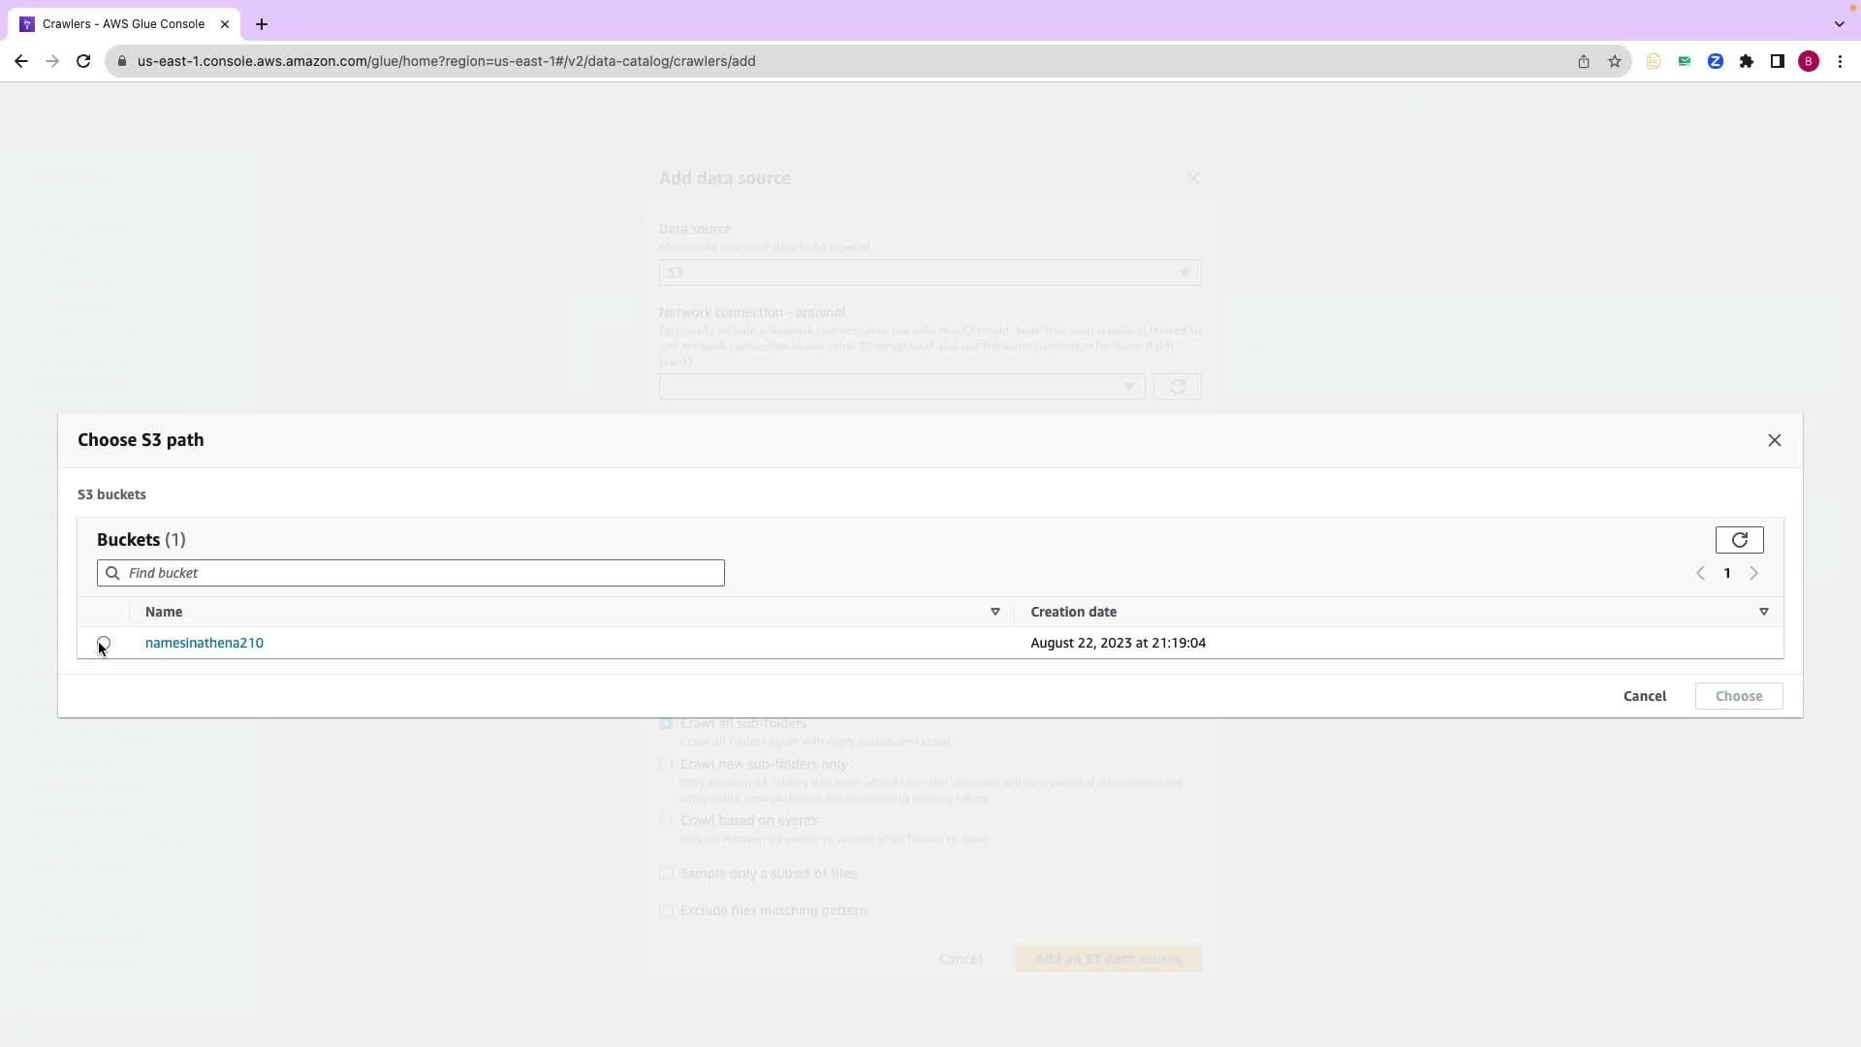Viewport: 1861px width, 1047px height.
Task: Open browser extensions puzzle icon
Action: pyautogui.click(x=1746, y=61)
